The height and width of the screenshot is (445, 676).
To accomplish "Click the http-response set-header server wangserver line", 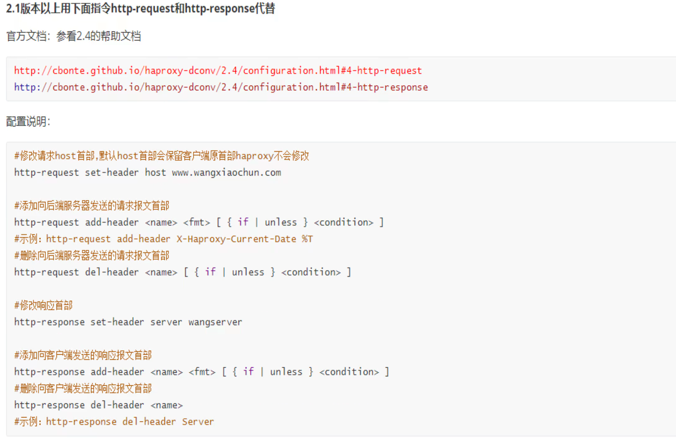I will tap(128, 322).
